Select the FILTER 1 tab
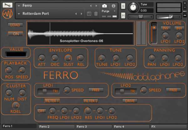The width and height of the screenshot is (188, 130). [52, 101]
